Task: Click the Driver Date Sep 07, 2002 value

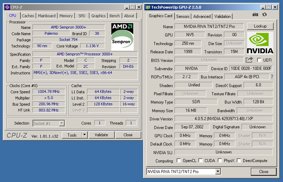Action: pyautogui.click(x=192, y=127)
